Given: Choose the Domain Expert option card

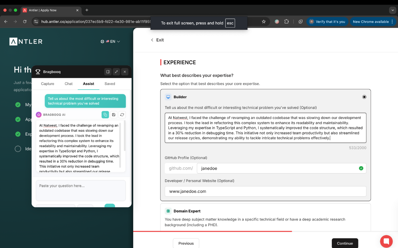Looking at the screenshot, I should pos(266,217).
